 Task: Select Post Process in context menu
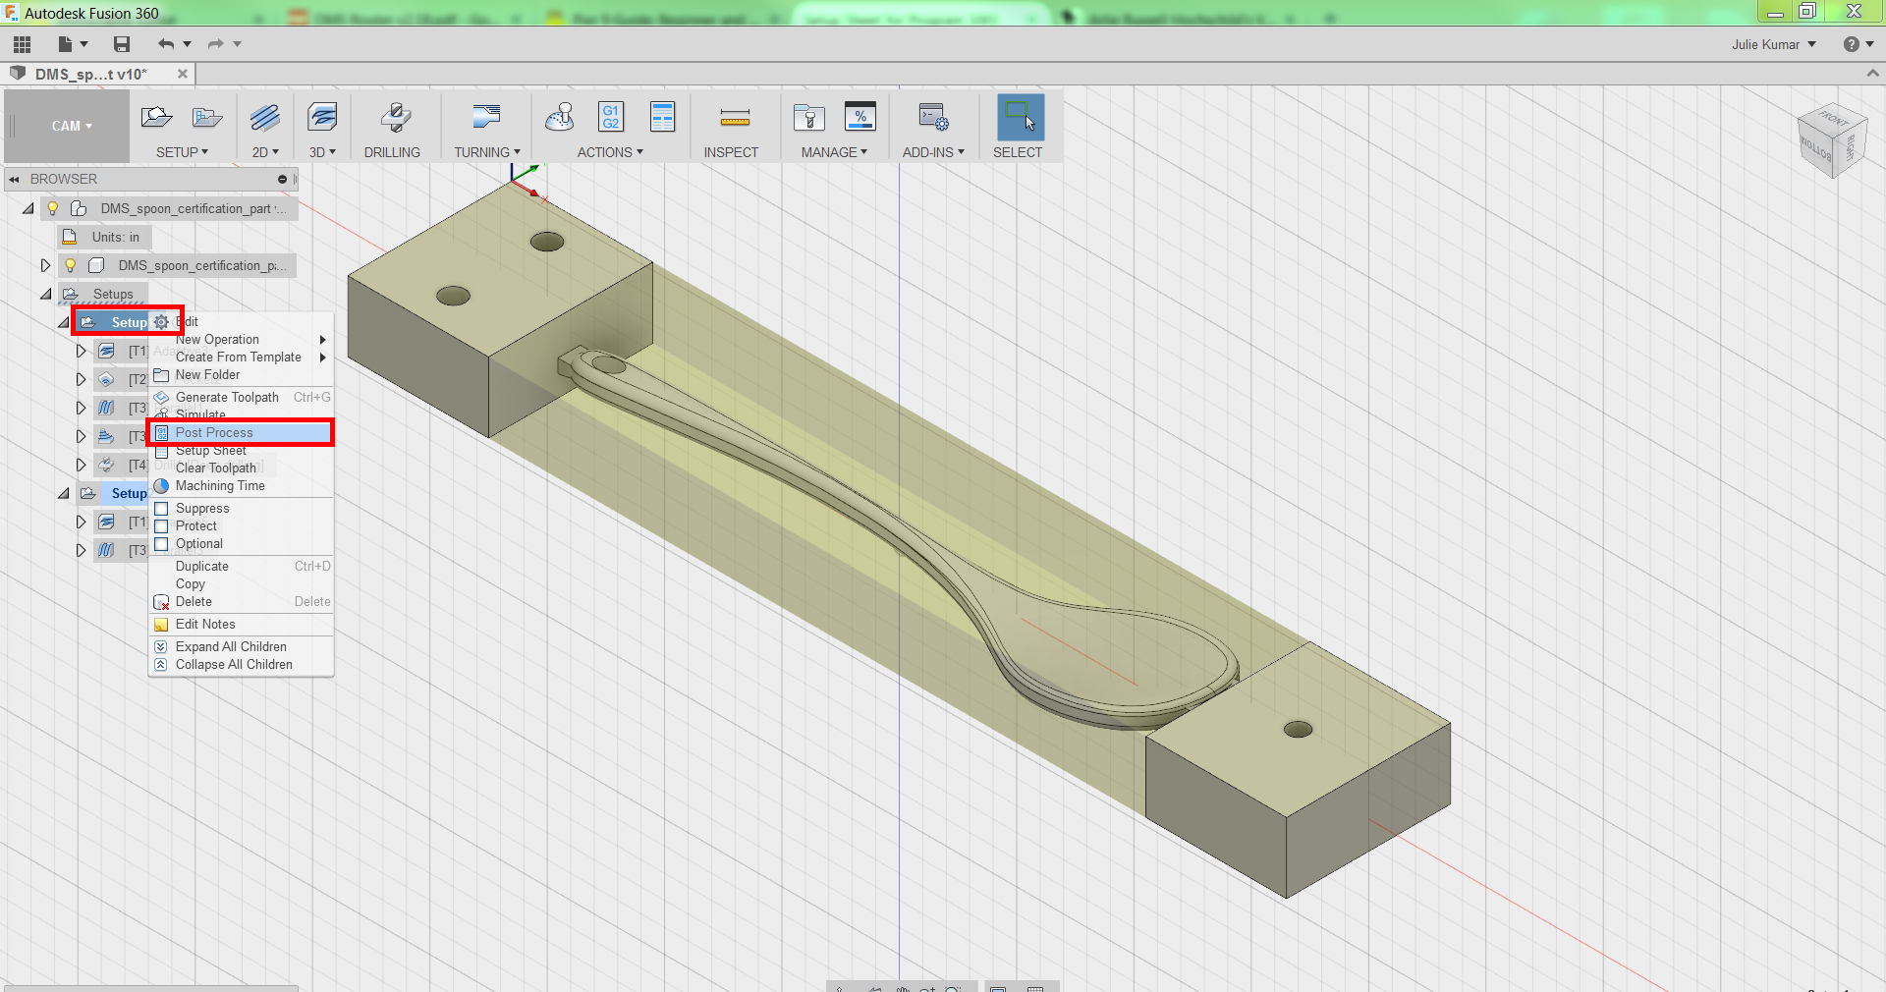241,432
